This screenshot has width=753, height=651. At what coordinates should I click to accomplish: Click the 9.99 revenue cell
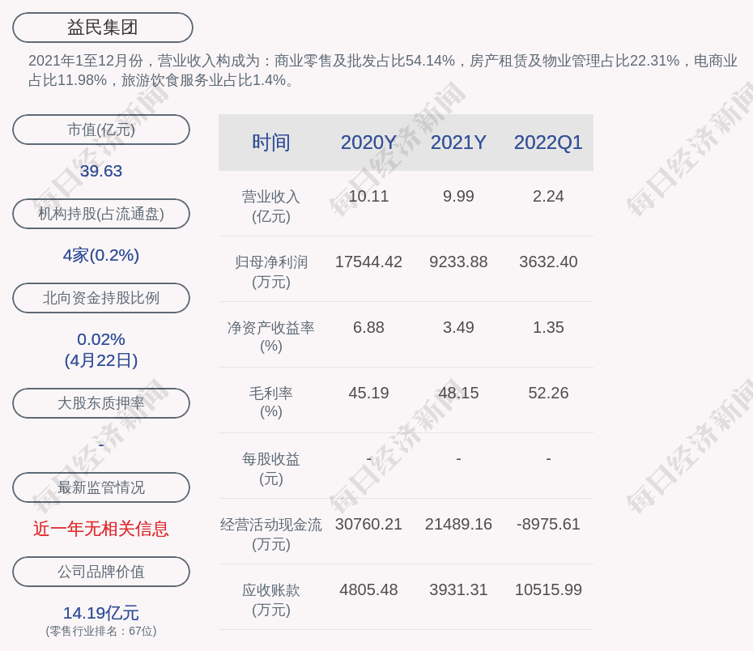tap(458, 197)
